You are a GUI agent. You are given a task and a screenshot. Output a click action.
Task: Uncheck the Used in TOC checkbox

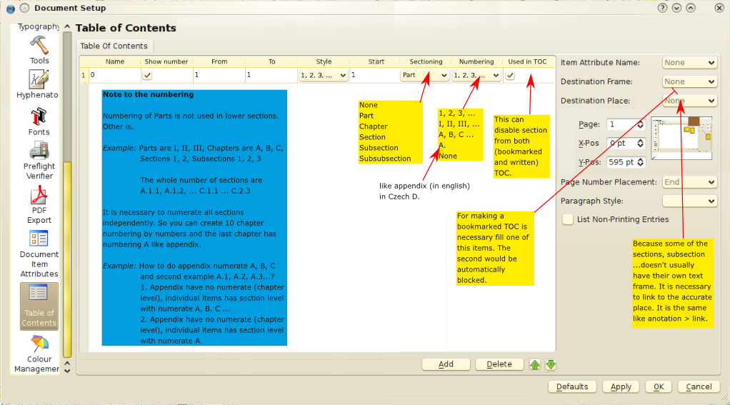pos(510,75)
